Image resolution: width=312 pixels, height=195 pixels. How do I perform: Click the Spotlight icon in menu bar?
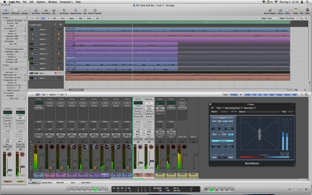coord(308,2)
